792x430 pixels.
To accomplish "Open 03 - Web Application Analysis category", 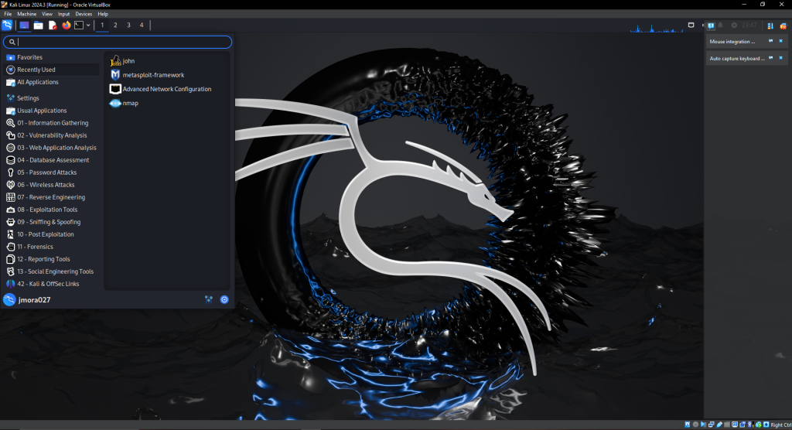I will click(x=52, y=148).
